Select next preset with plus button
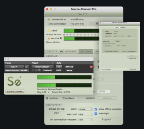This screenshot has height=129, width=144. click(x=36, y=70)
